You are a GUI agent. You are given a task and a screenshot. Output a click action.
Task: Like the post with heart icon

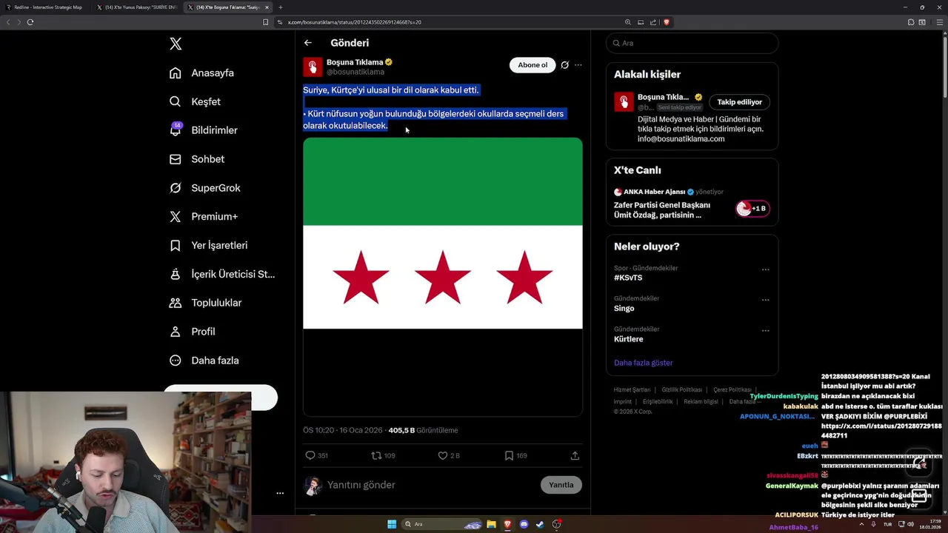[443, 455]
